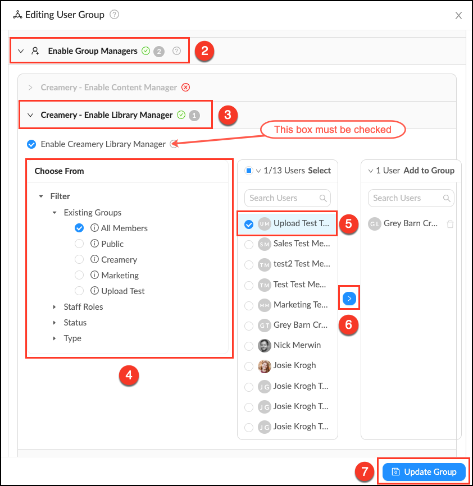Screen dimensions: 473x486
Task: Check the Sales Test Member user checkbox
Action: [249, 244]
